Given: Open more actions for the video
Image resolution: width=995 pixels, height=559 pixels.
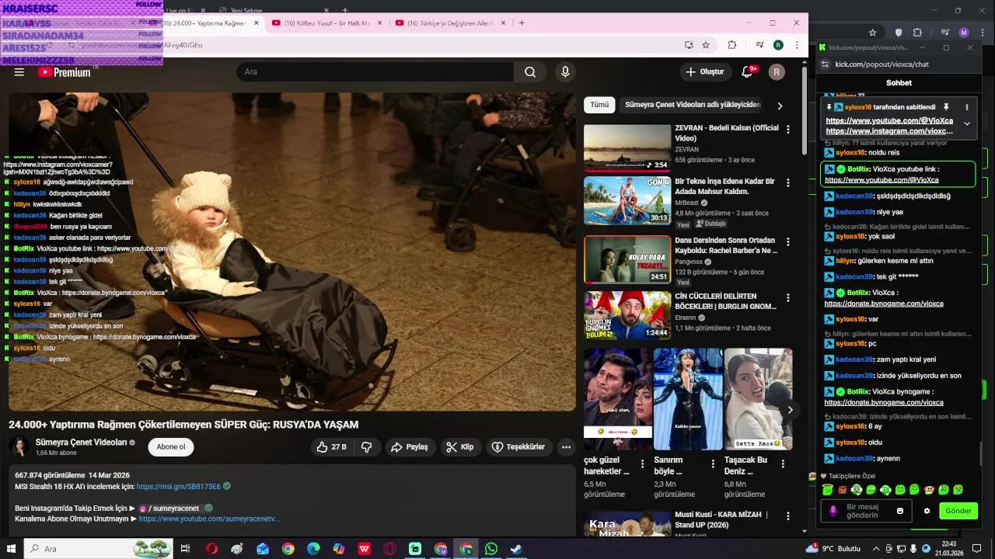Looking at the screenshot, I should (566, 447).
